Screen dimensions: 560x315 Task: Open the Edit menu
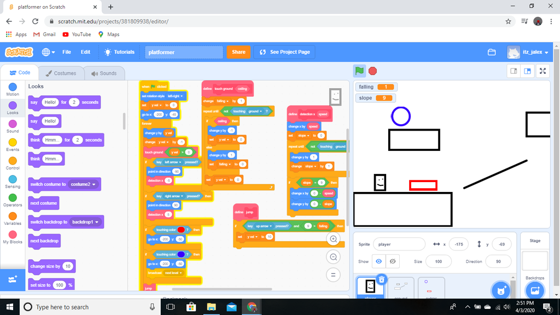coord(85,52)
